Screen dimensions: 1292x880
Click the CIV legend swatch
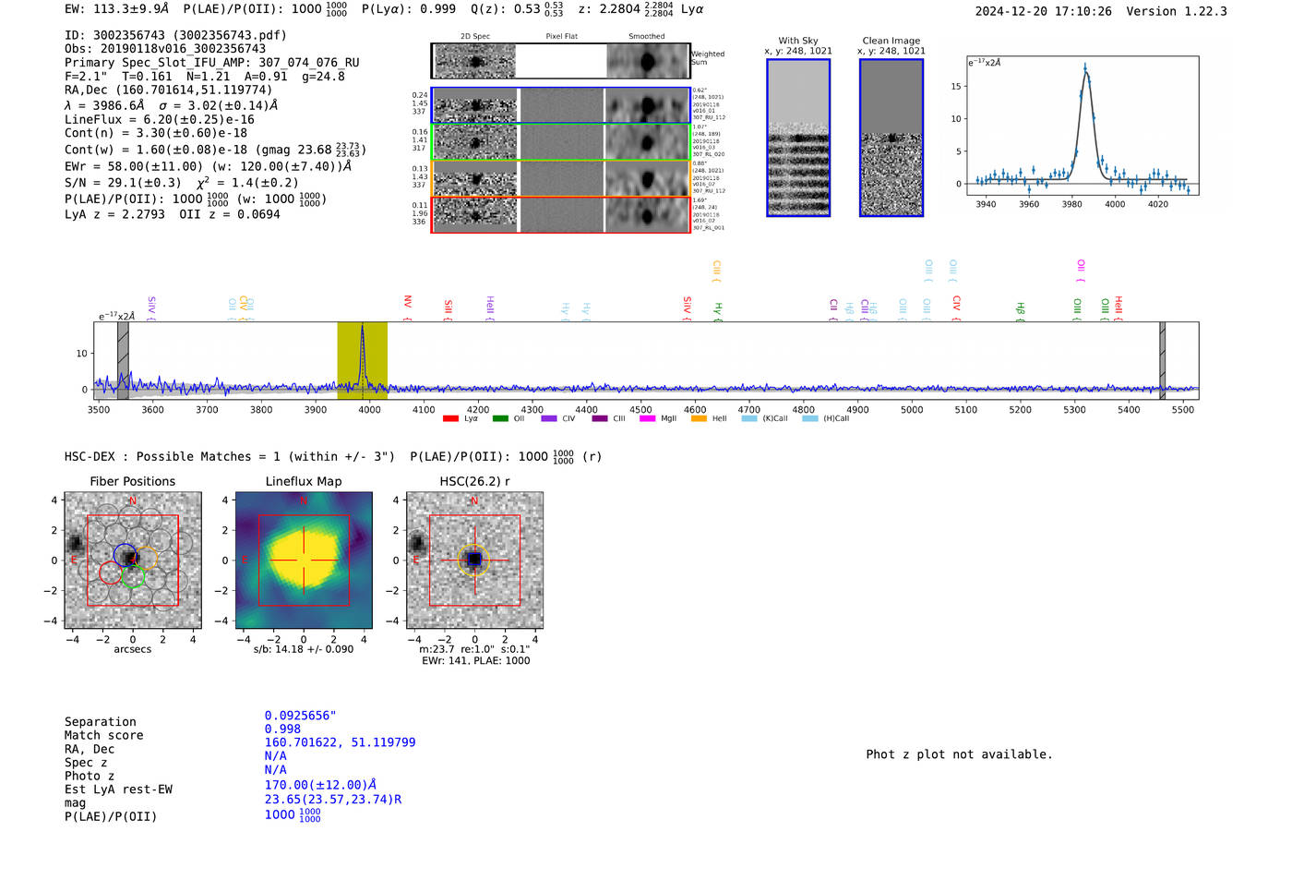[549, 418]
